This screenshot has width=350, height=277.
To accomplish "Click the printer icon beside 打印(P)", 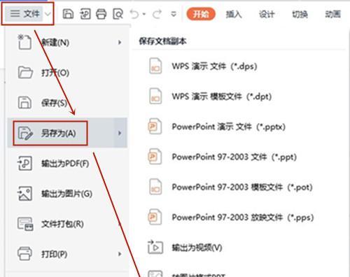I will coord(24,254).
